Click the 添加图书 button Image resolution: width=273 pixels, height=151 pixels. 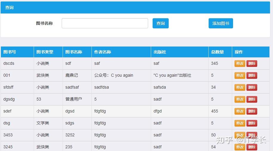pyautogui.click(x=221, y=23)
